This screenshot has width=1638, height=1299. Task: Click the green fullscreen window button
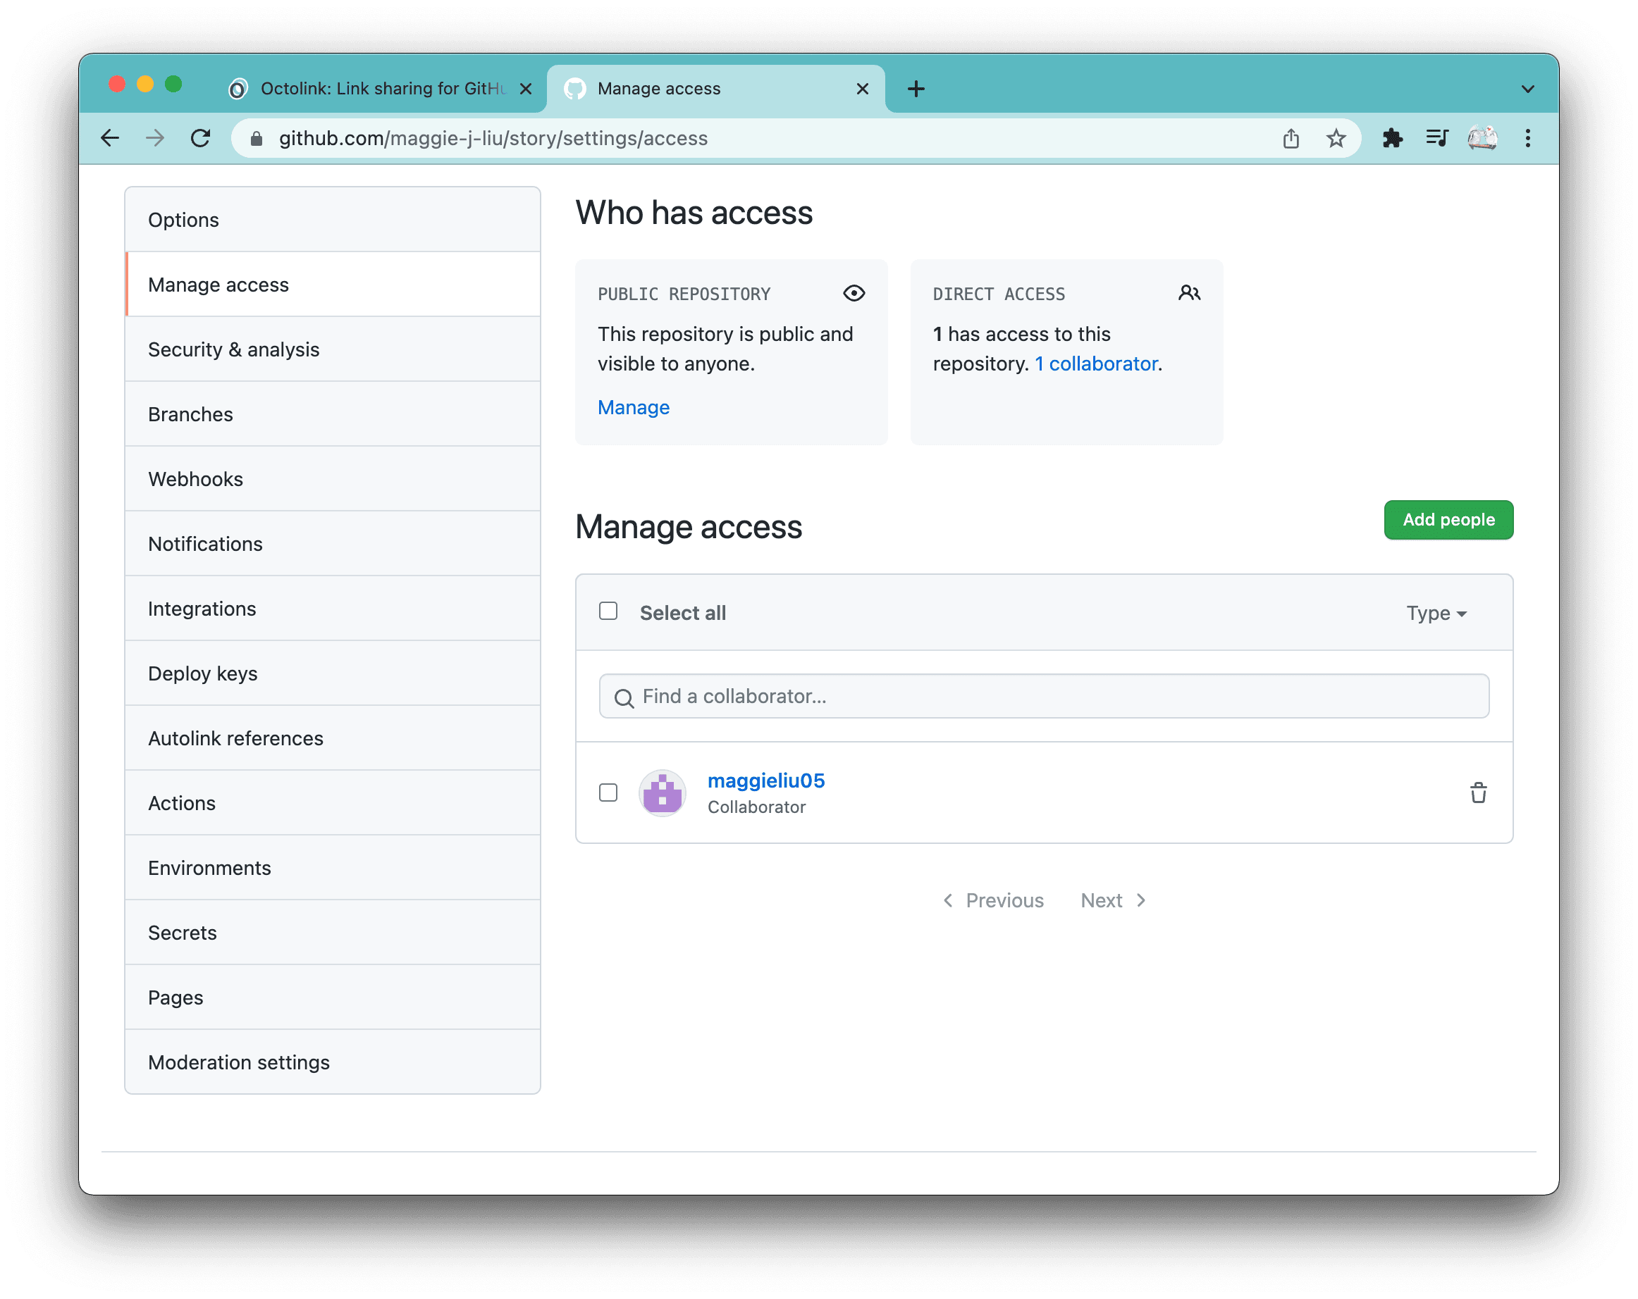tap(174, 85)
